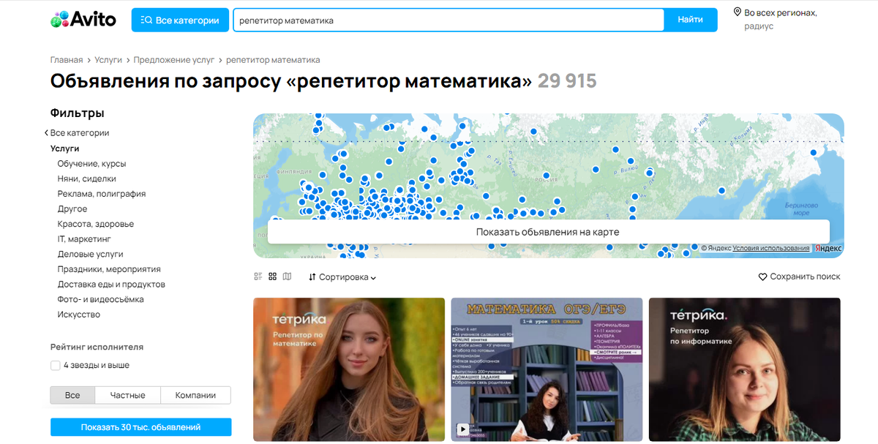Select "Фото- и видеосъёмка" subcategory

101,300
